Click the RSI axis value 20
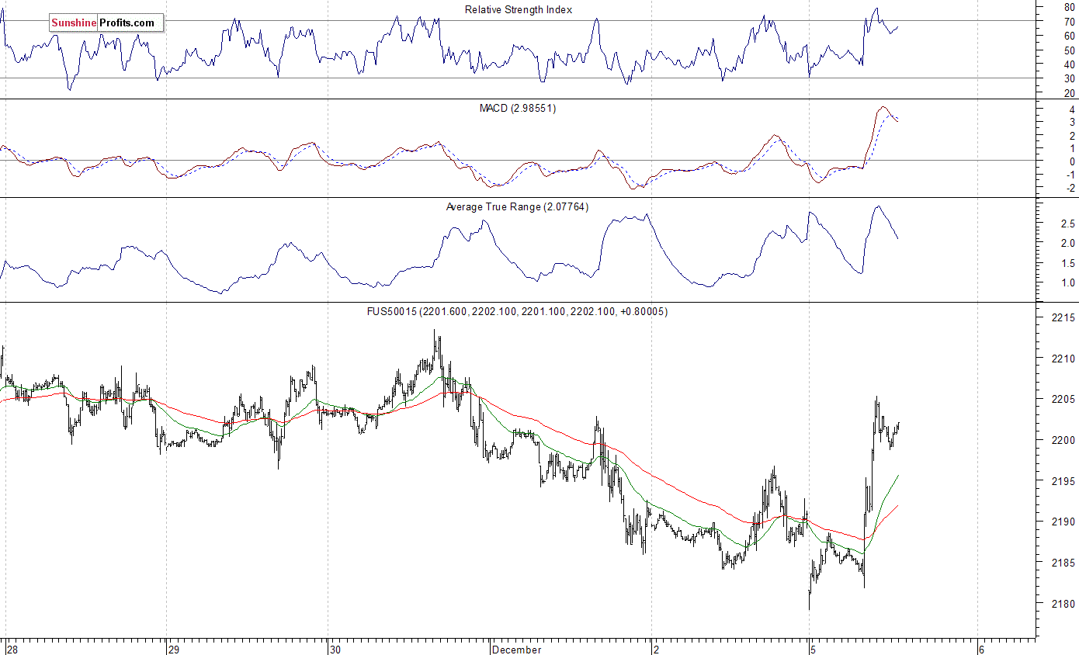This screenshot has width=1079, height=655. click(x=1069, y=93)
